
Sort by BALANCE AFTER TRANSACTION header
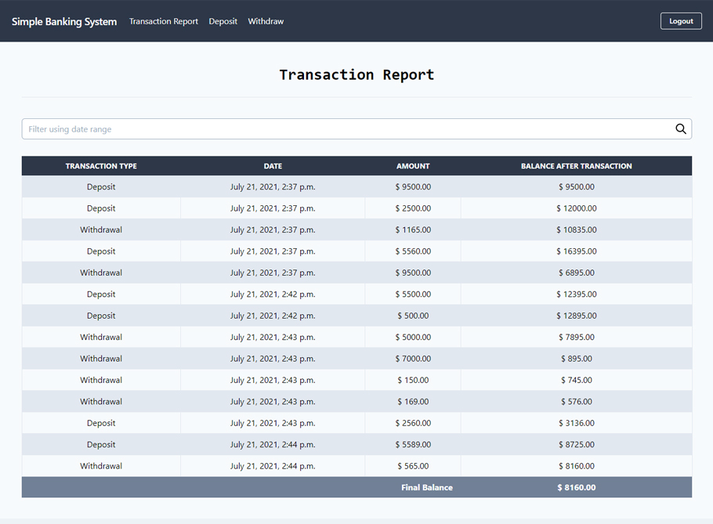pos(577,166)
